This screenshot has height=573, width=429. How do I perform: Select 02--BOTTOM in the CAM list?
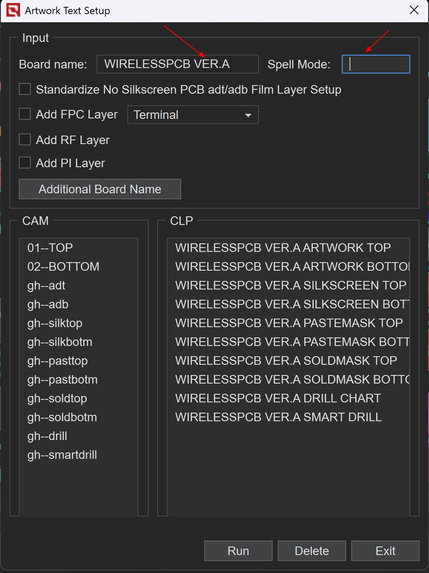pos(63,266)
